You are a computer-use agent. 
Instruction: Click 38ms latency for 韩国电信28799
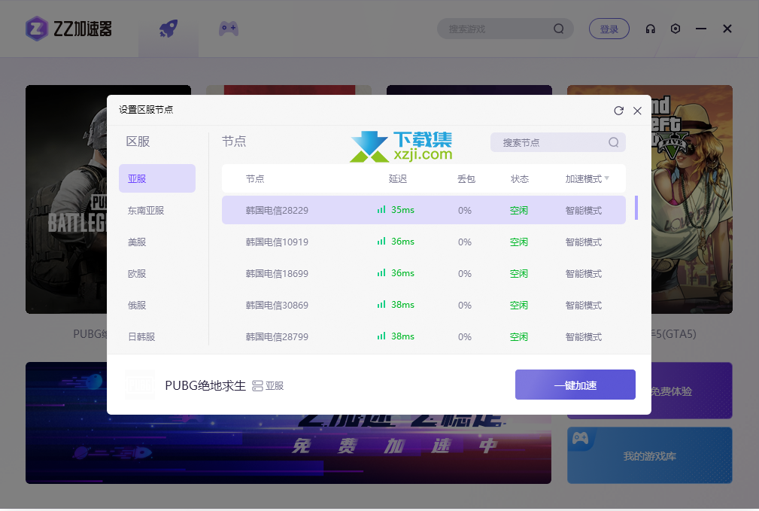click(x=402, y=336)
